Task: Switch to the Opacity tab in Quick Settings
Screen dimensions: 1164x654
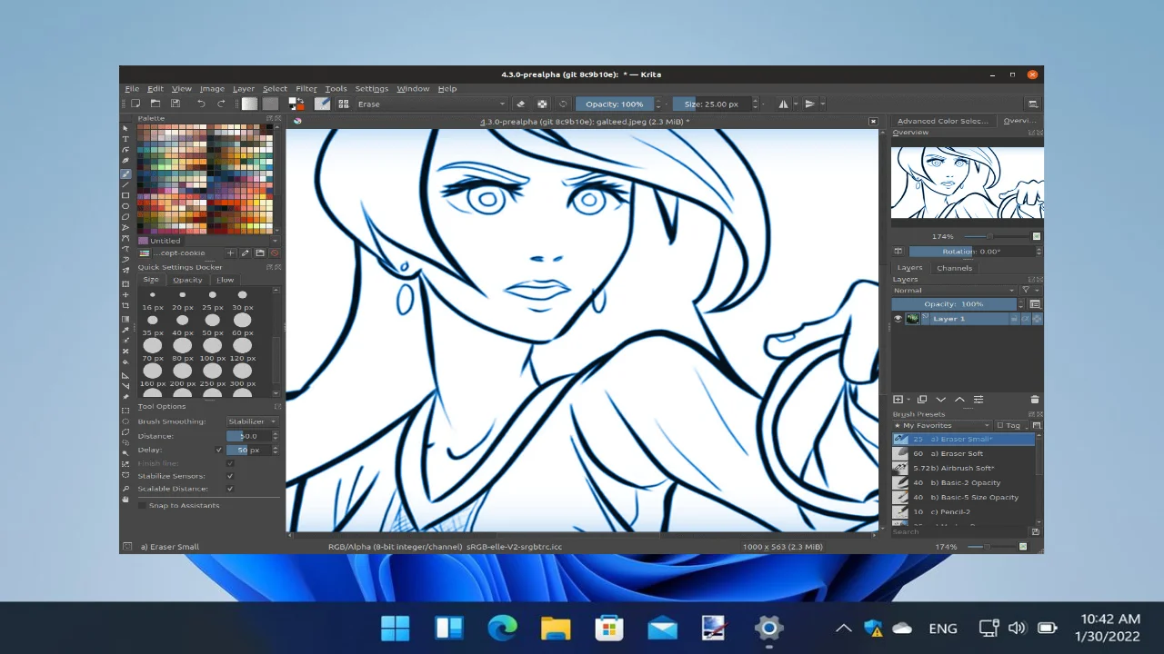Action: click(x=187, y=280)
